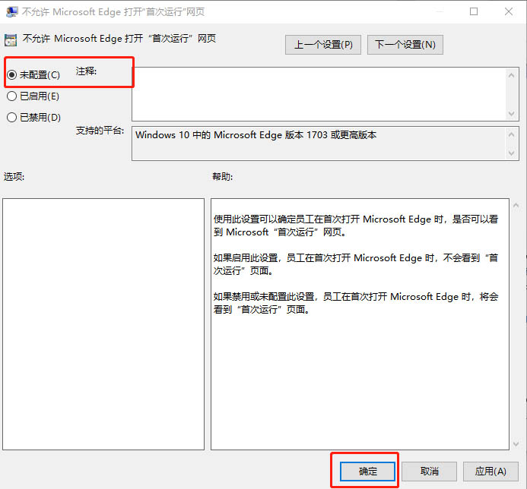Confirm with the 确定 button
This screenshot has width=527, height=489.
tap(368, 471)
